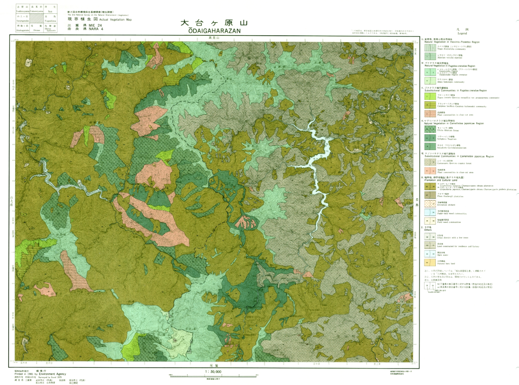519x385 pixels.
Task: Select the Shakagatake cell in index grid
Action: click(23, 27)
